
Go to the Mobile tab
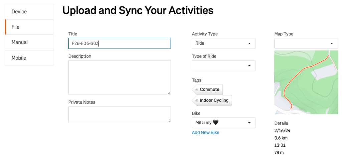click(29, 58)
